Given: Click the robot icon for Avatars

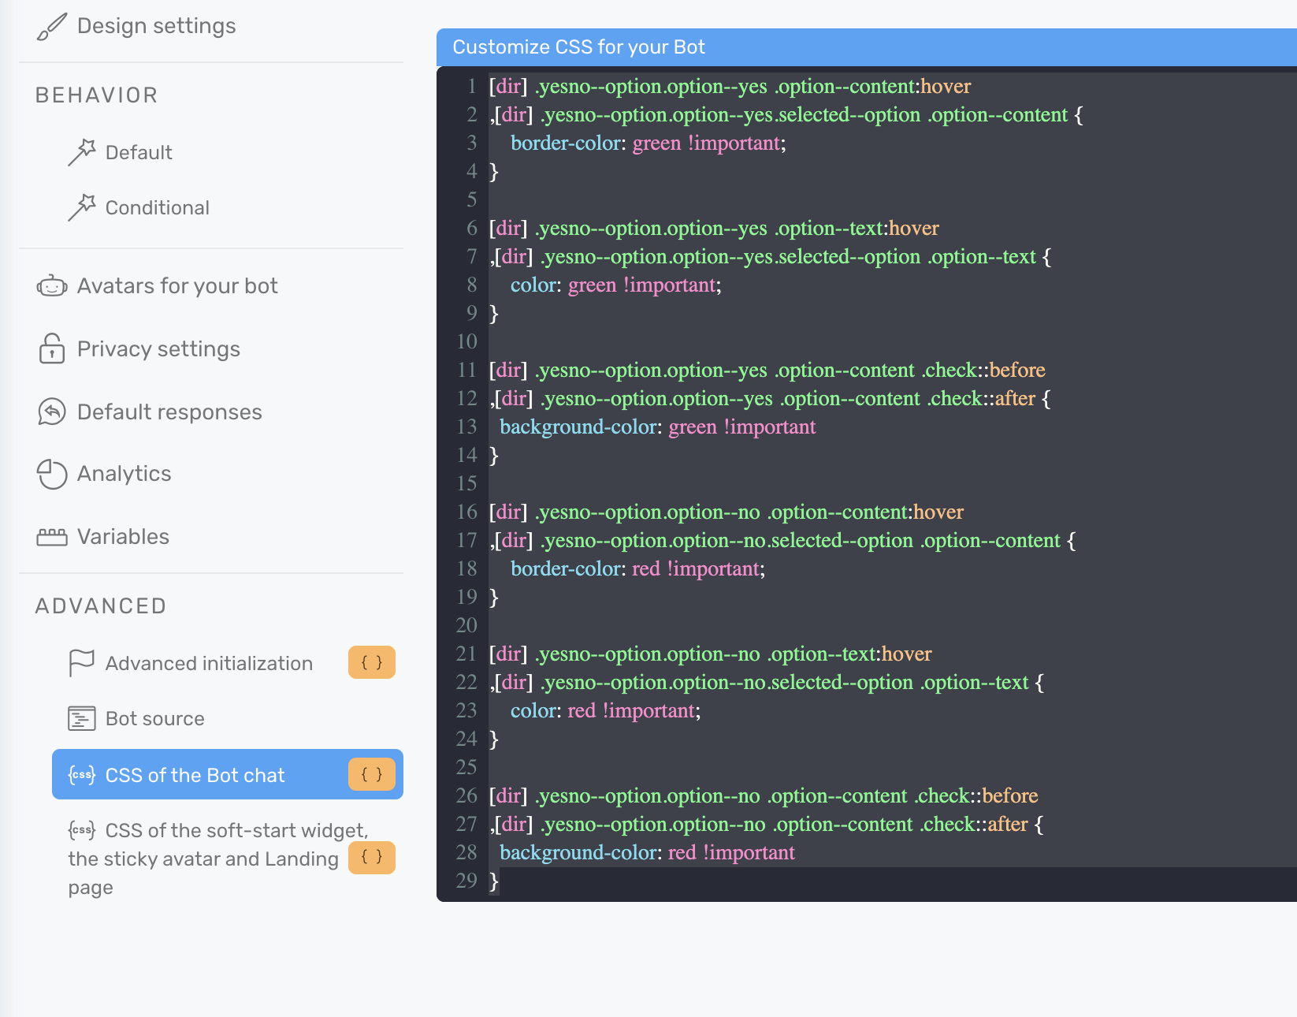Looking at the screenshot, I should [52, 286].
